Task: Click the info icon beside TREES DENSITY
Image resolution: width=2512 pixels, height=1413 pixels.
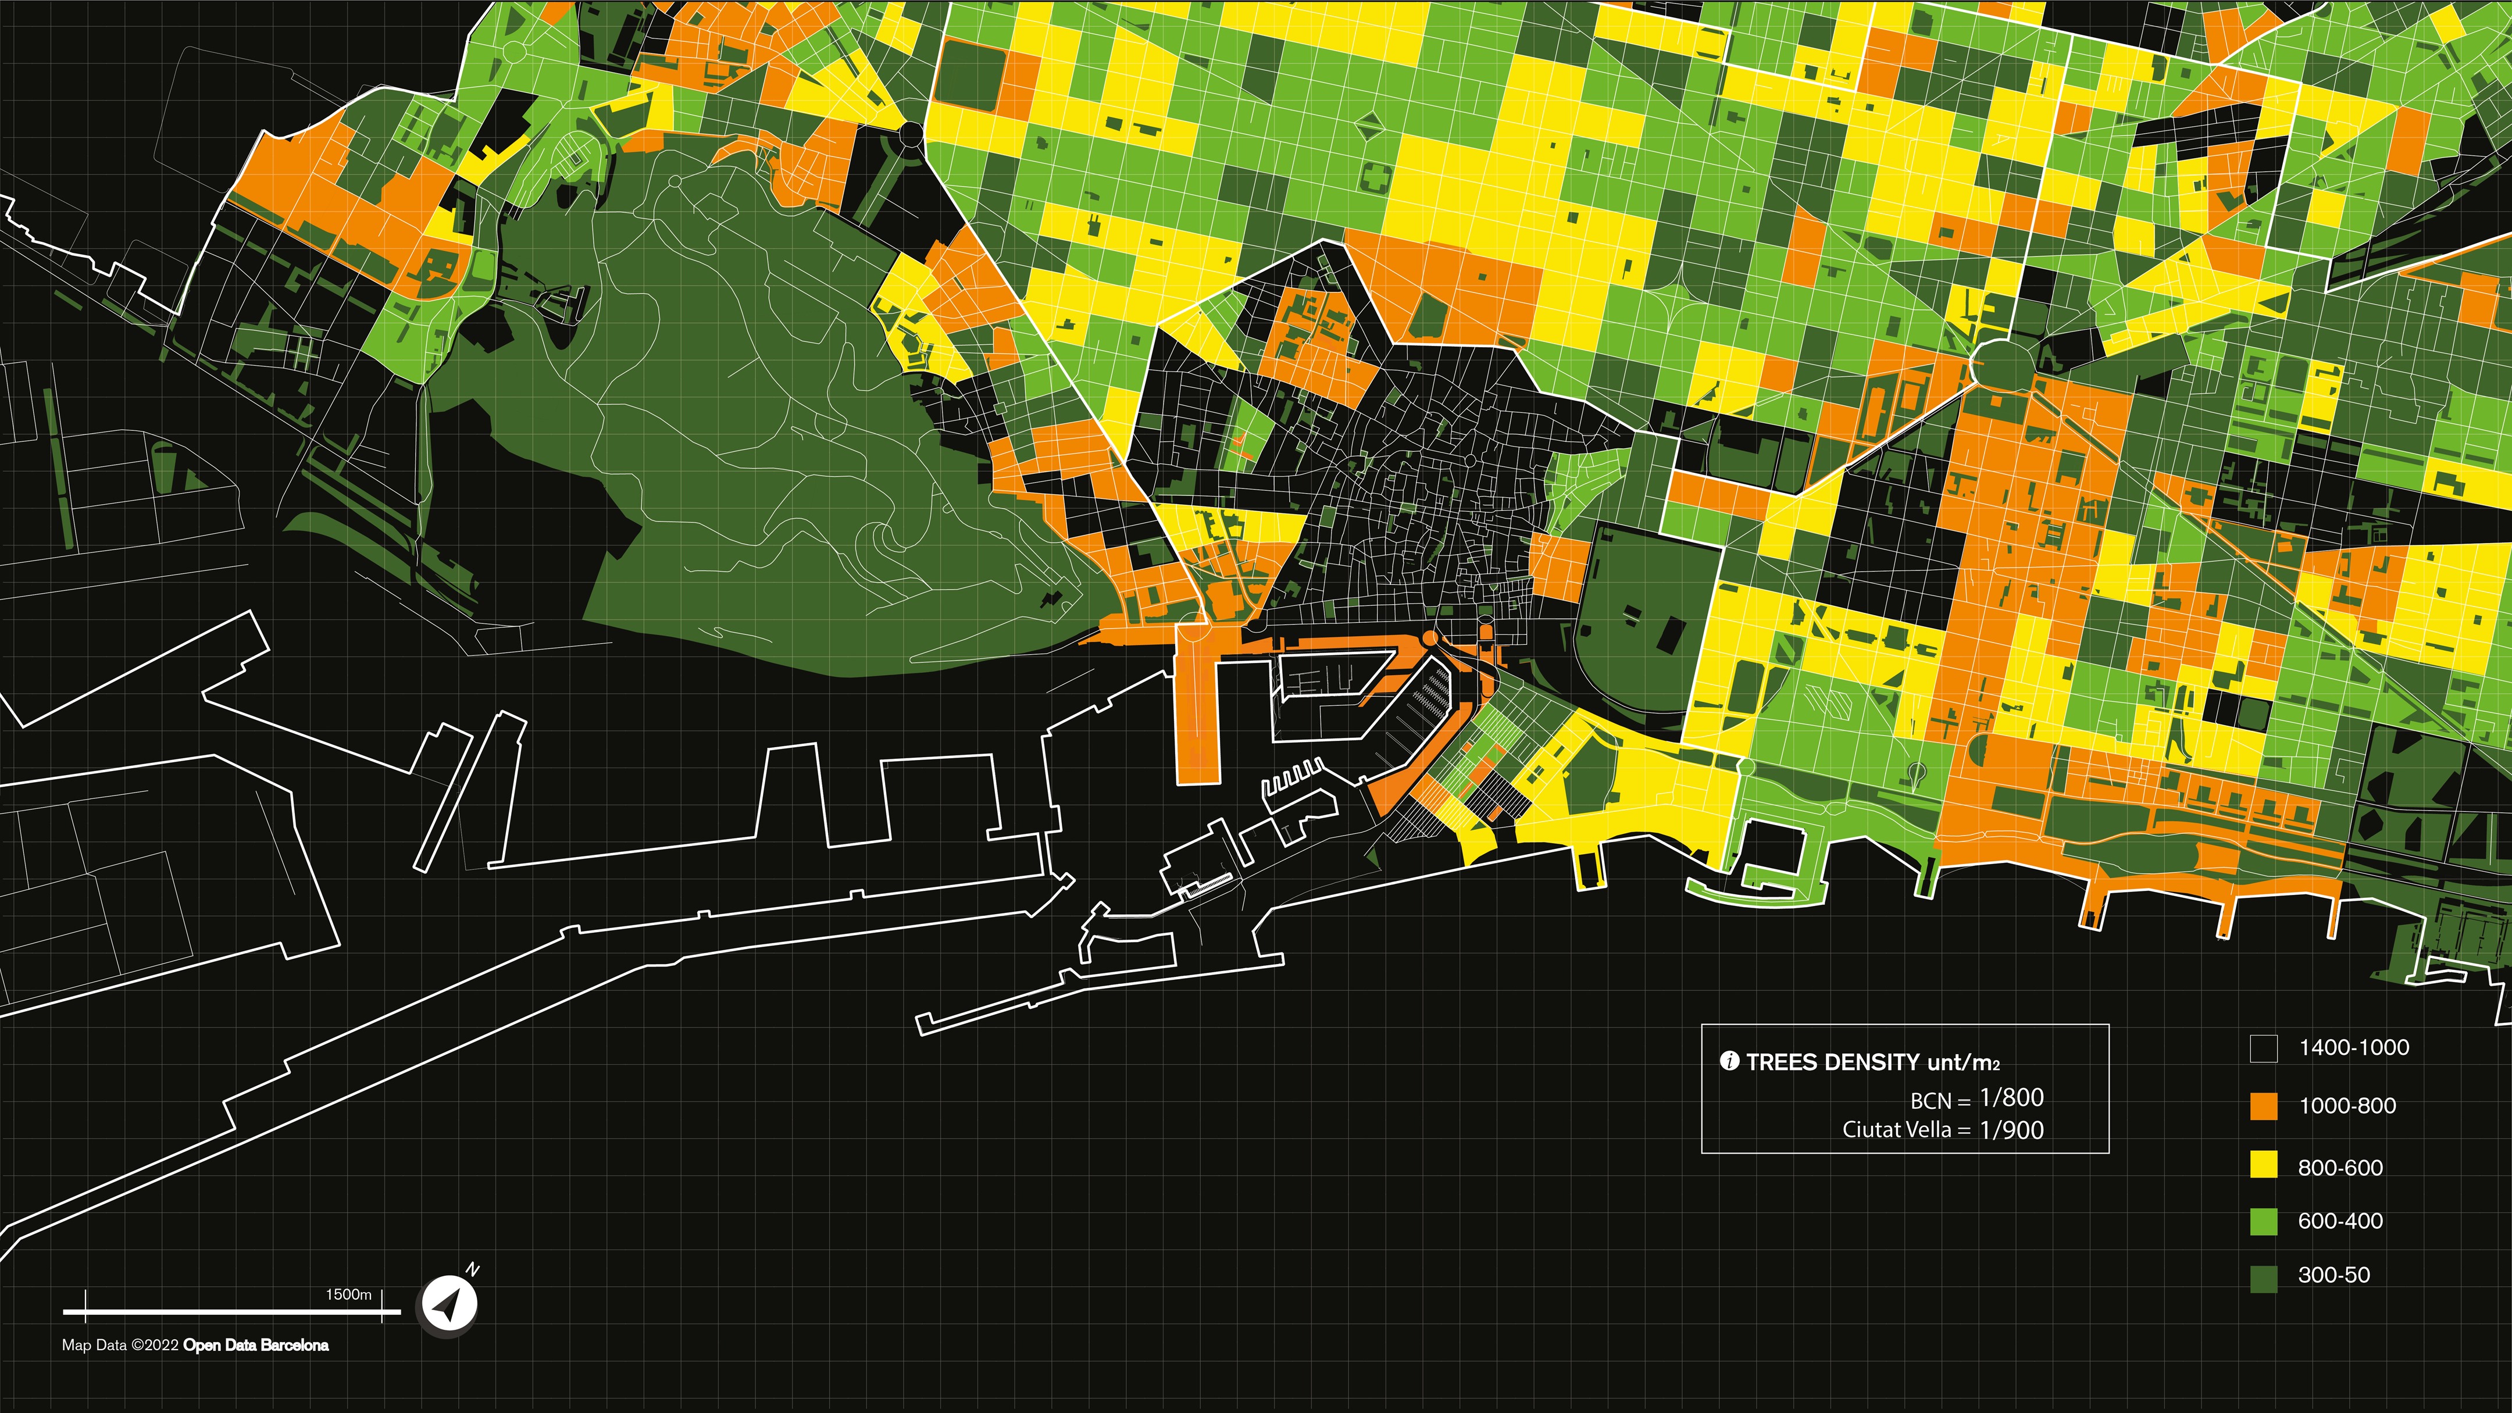Action: point(1729,1061)
